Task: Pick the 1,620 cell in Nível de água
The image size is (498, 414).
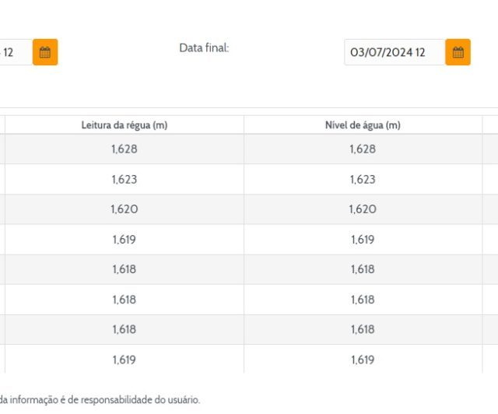Action: click(x=363, y=209)
